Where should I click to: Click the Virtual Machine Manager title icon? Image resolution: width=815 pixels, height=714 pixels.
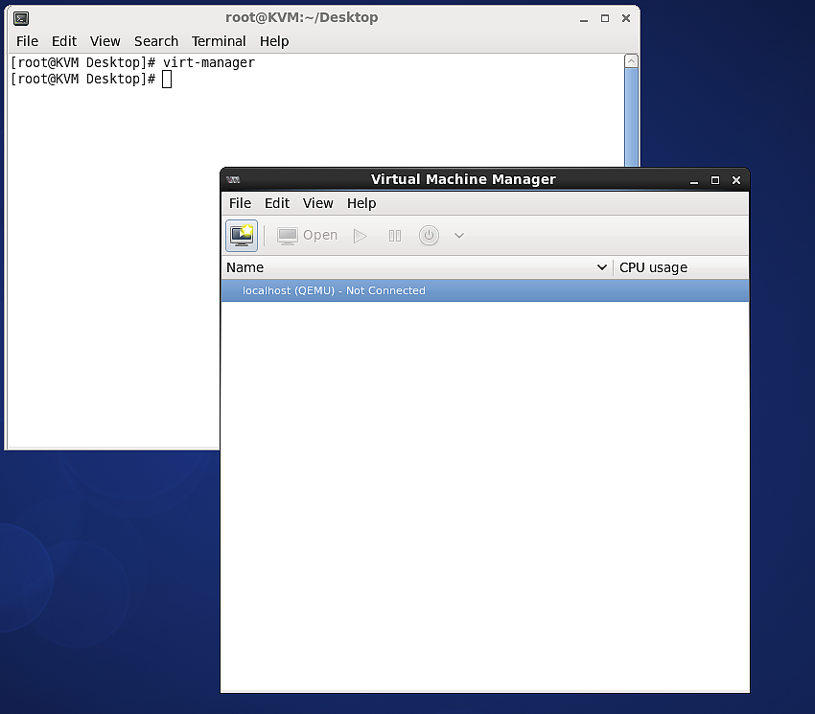coord(233,179)
